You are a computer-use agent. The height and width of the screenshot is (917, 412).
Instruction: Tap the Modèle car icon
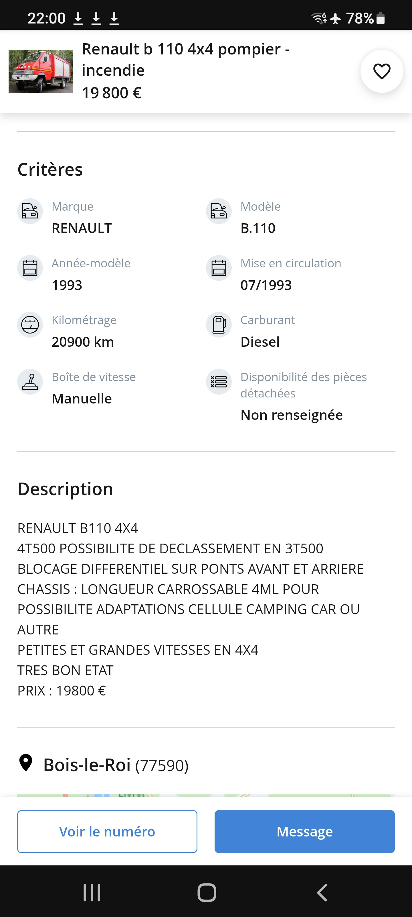click(x=219, y=211)
